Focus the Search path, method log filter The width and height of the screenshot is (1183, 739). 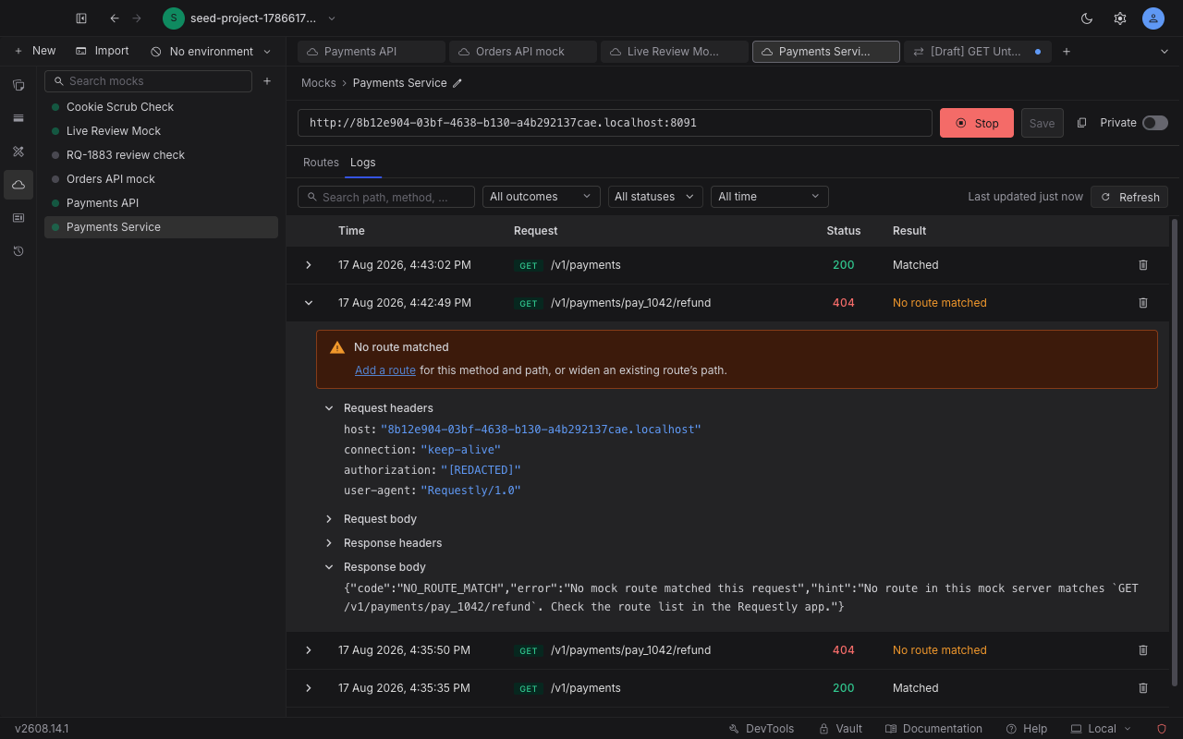tap(386, 197)
